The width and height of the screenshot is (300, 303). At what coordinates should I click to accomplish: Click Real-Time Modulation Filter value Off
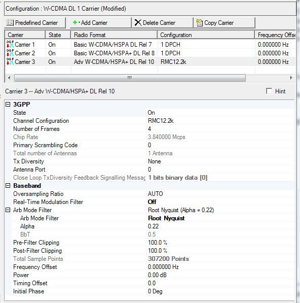(152, 202)
